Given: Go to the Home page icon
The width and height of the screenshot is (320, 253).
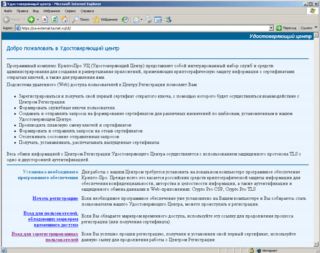Looking at the screenshot, I should [64, 20].
